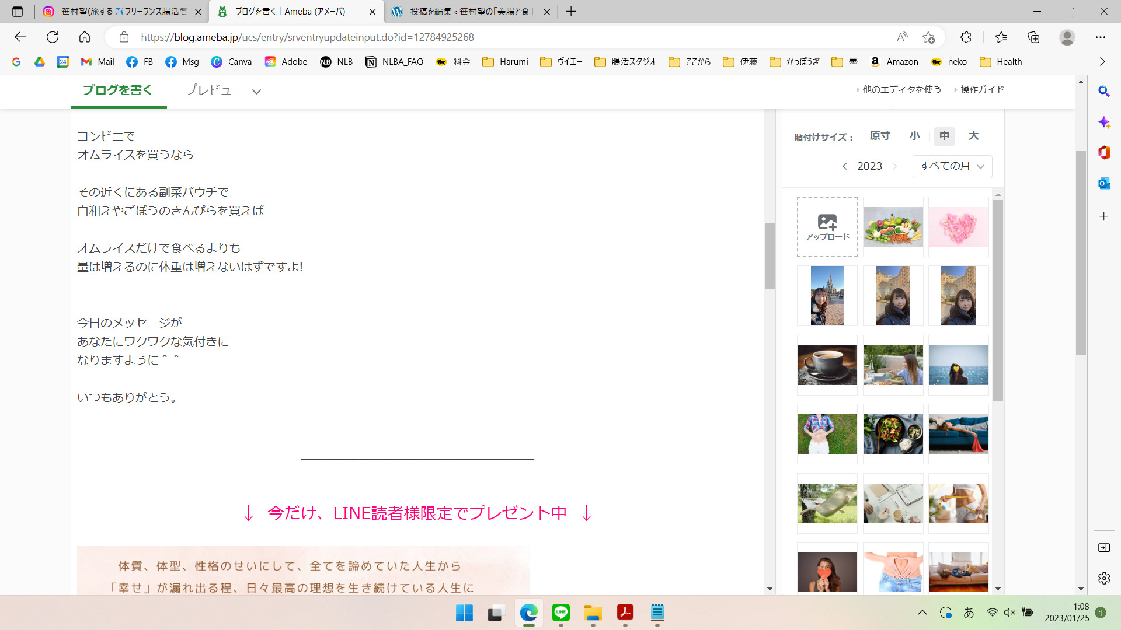Image resolution: width=1121 pixels, height=630 pixels.
Task: Select the coffee cup image thumbnail
Action: [x=827, y=365]
